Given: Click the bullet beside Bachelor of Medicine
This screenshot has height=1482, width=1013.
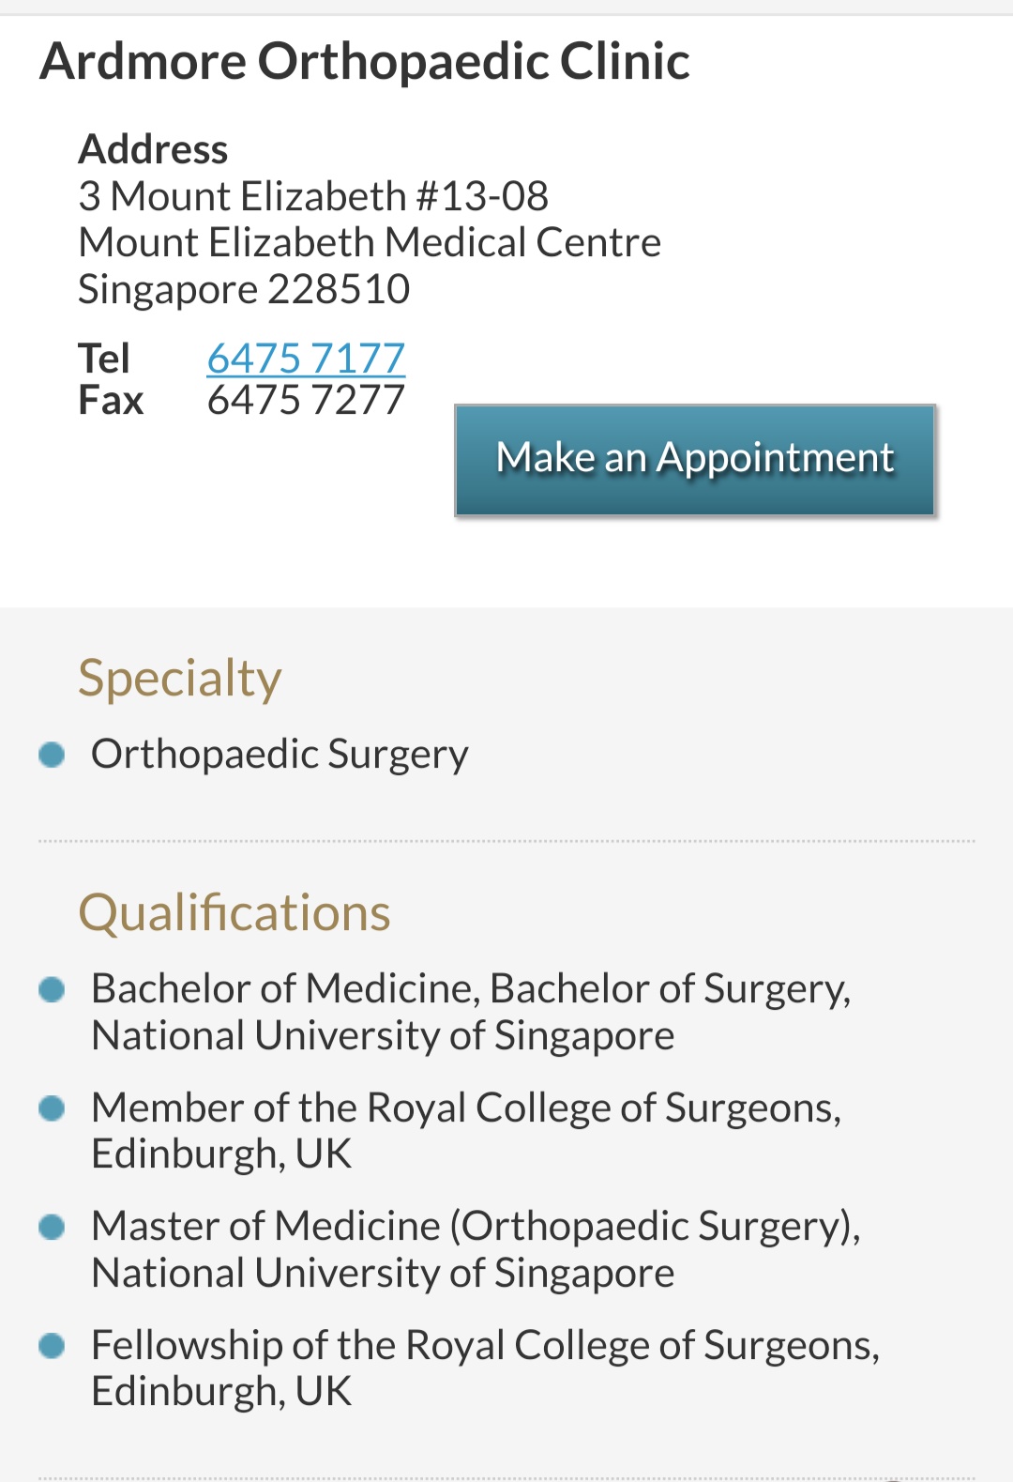Looking at the screenshot, I should [52, 989].
